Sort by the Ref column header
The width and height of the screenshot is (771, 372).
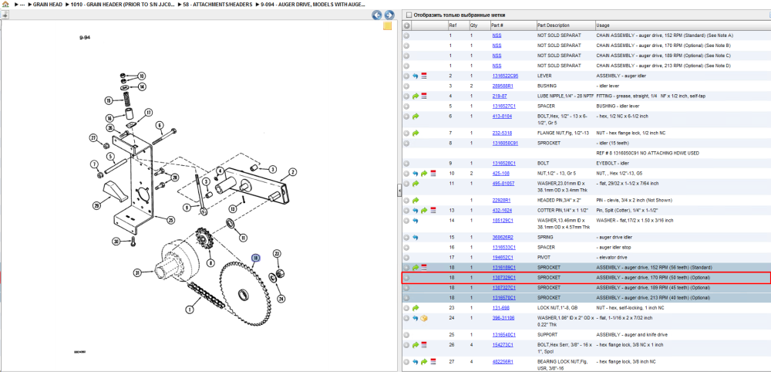pyautogui.click(x=453, y=25)
